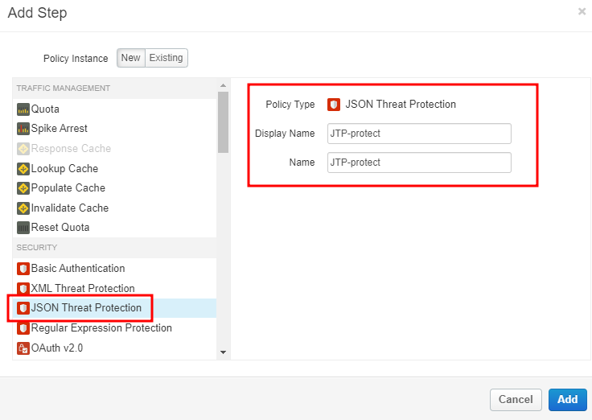Select greyed-out Response Cache entry
Viewport: 592px width, 420px height.
71,148
